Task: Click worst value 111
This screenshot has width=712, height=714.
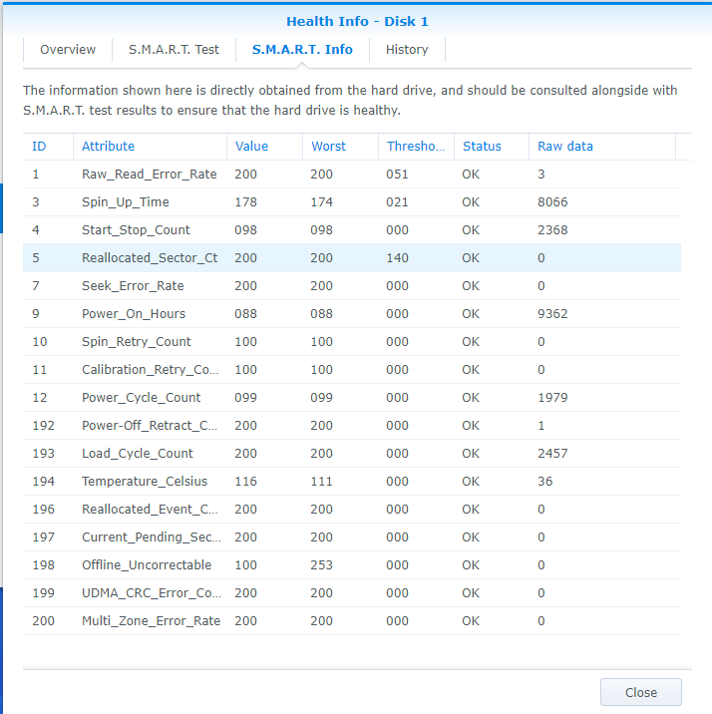Action: 321,482
